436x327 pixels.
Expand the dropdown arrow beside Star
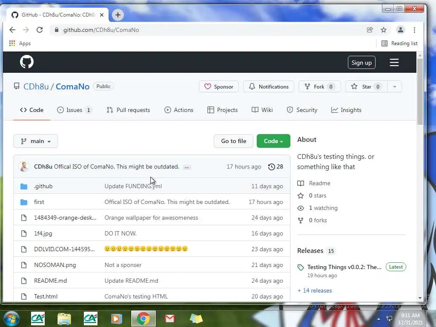(395, 86)
